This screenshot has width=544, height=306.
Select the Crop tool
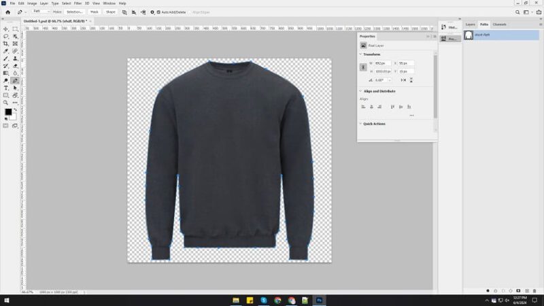[x=5, y=44]
